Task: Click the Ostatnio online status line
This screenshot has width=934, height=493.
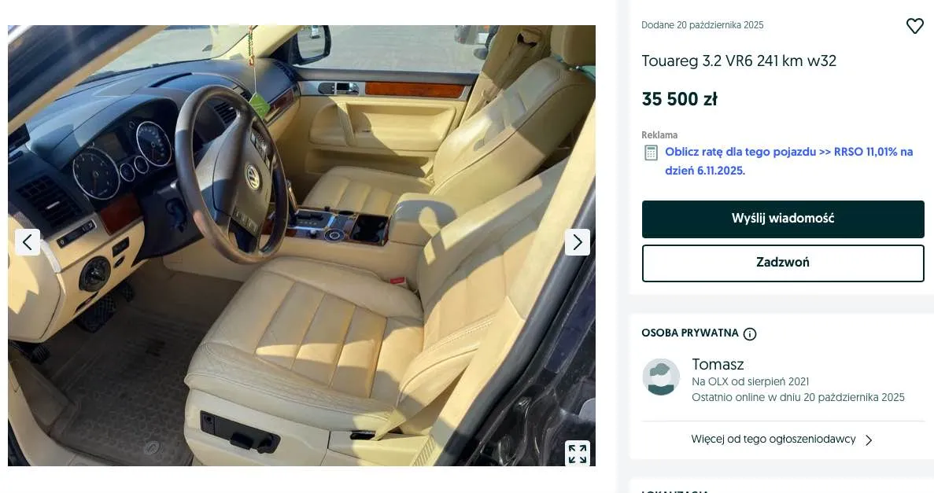Action: click(x=798, y=397)
